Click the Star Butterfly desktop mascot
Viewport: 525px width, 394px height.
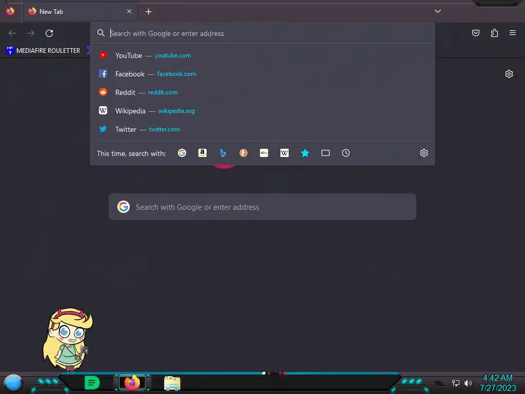[x=68, y=340]
